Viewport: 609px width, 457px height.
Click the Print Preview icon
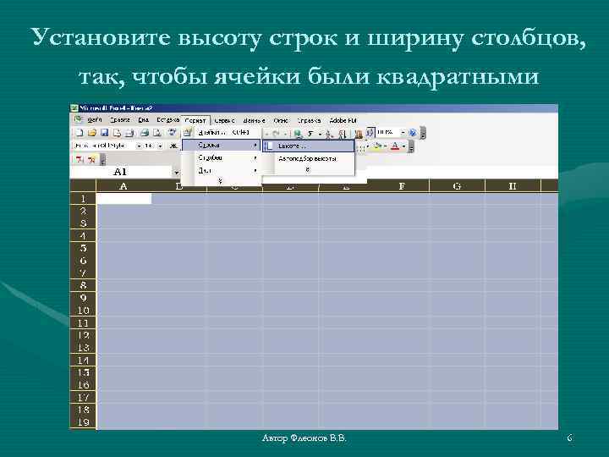[x=157, y=133]
